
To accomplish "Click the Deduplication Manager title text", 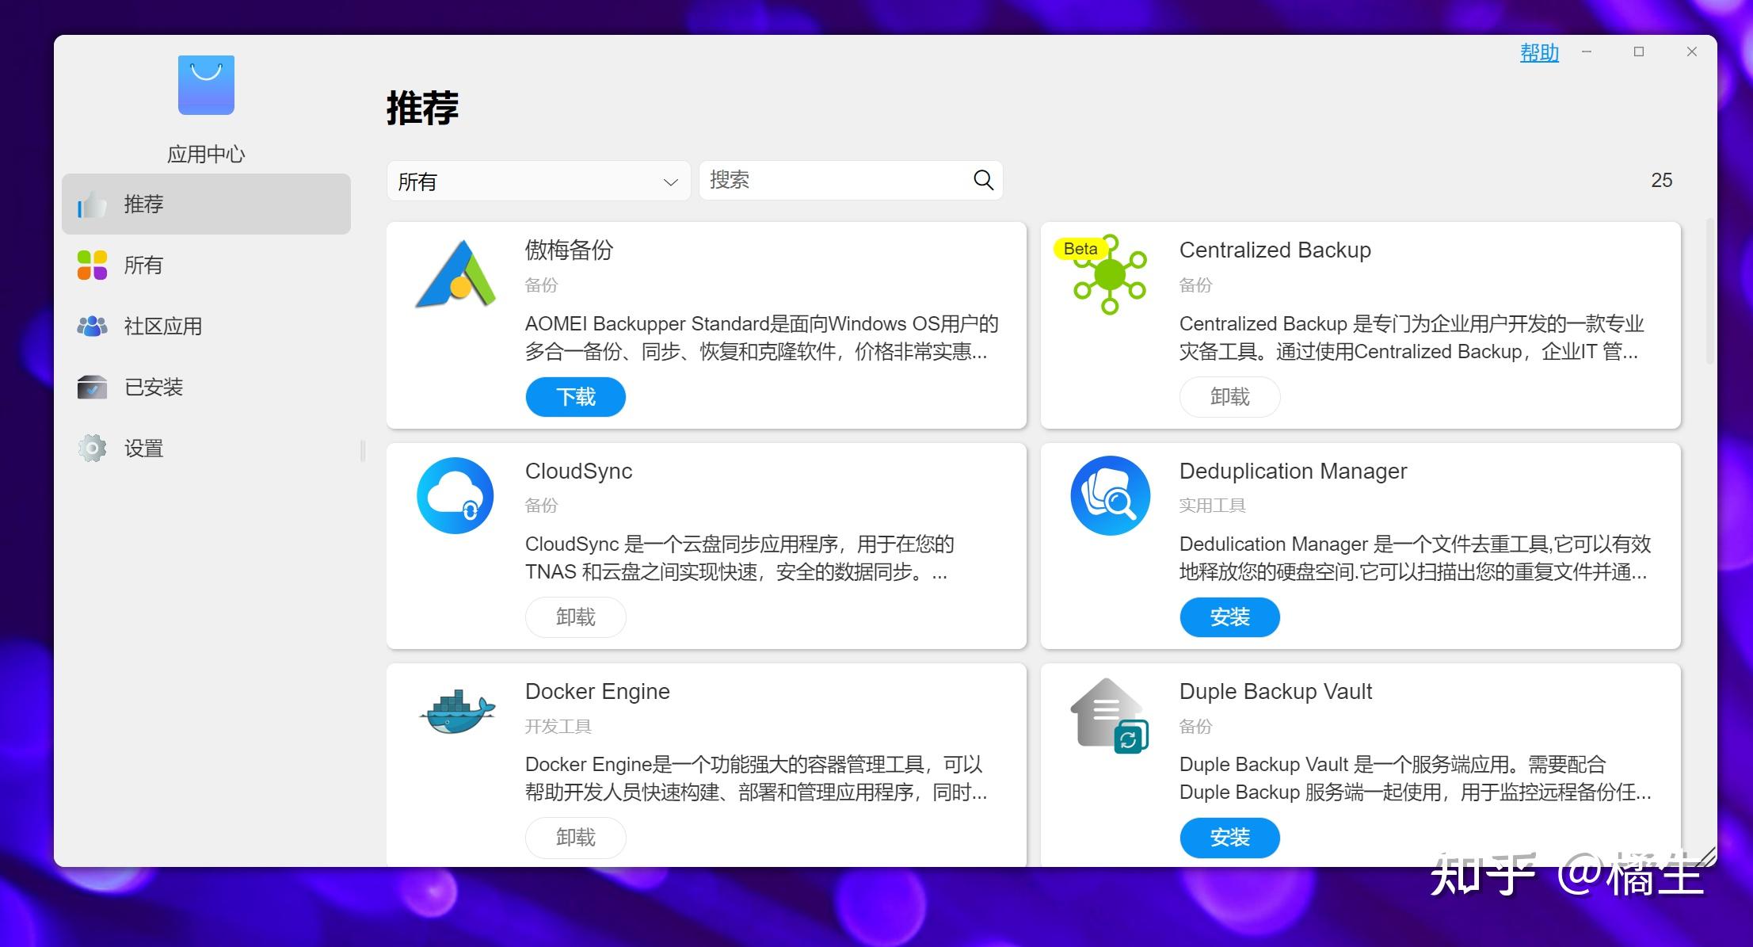I will pyautogui.click(x=1293, y=472).
